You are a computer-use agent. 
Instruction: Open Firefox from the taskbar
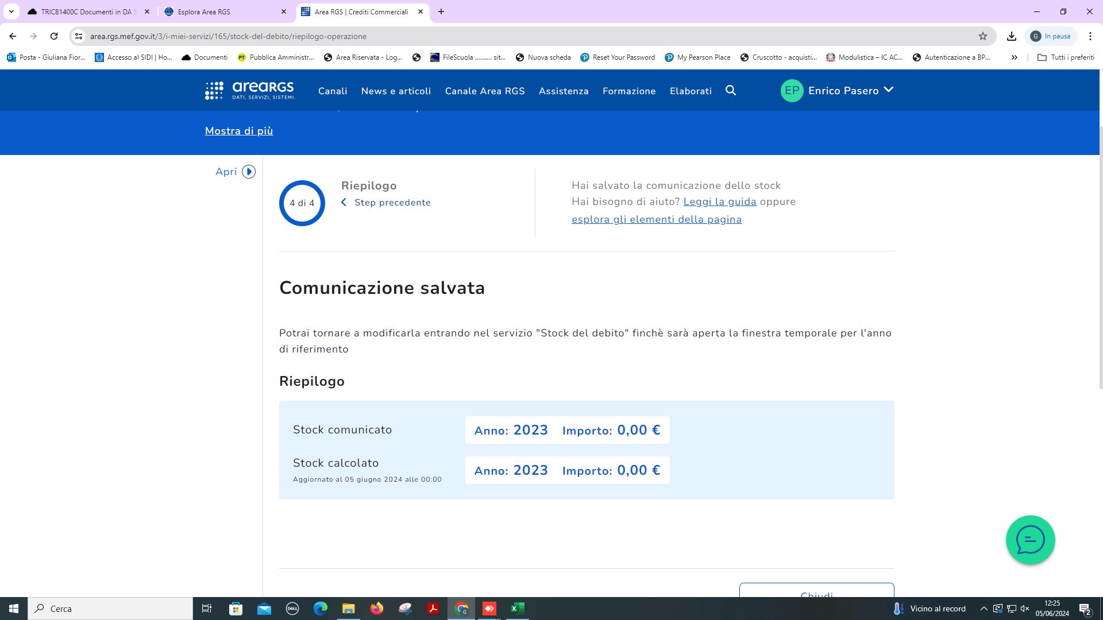(x=376, y=609)
